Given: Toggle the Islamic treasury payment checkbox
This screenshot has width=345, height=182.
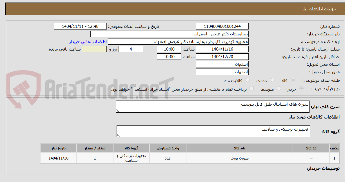Looking at the screenshot, I should point(252,89).
